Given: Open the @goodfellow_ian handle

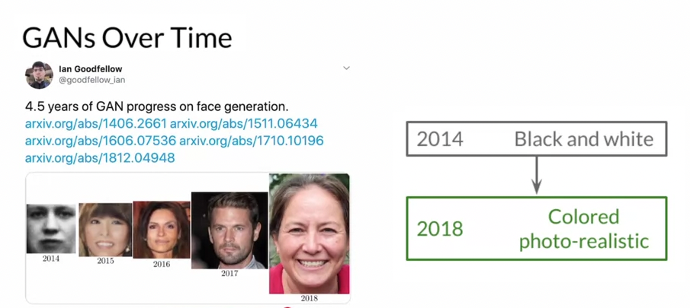Looking at the screenshot, I should [x=91, y=80].
